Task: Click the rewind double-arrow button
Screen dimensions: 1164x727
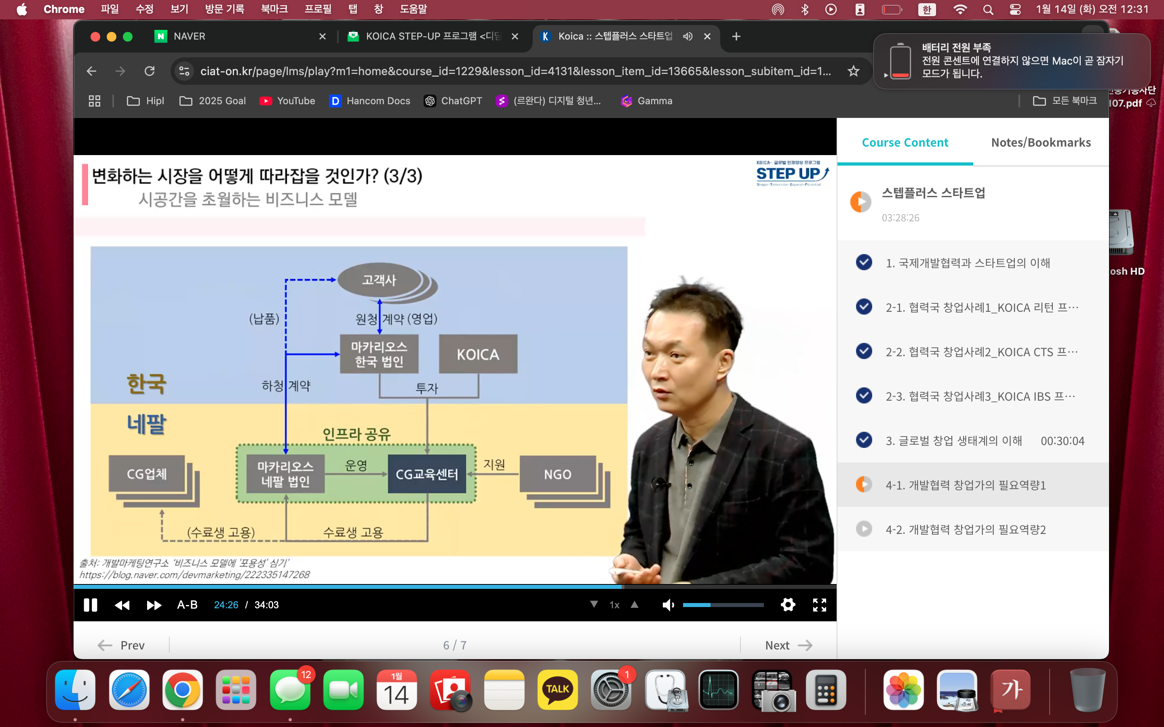Action: (122, 605)
